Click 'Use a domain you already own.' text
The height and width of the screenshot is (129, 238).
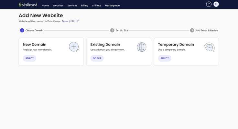107,50
